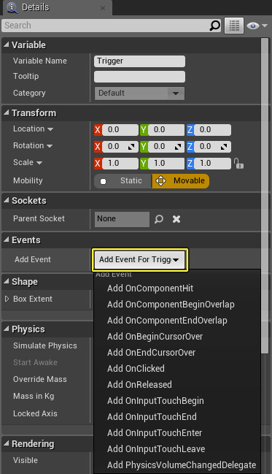
Task: Open the Location type dropdown arrow
Action: click(x=50, y=129)
